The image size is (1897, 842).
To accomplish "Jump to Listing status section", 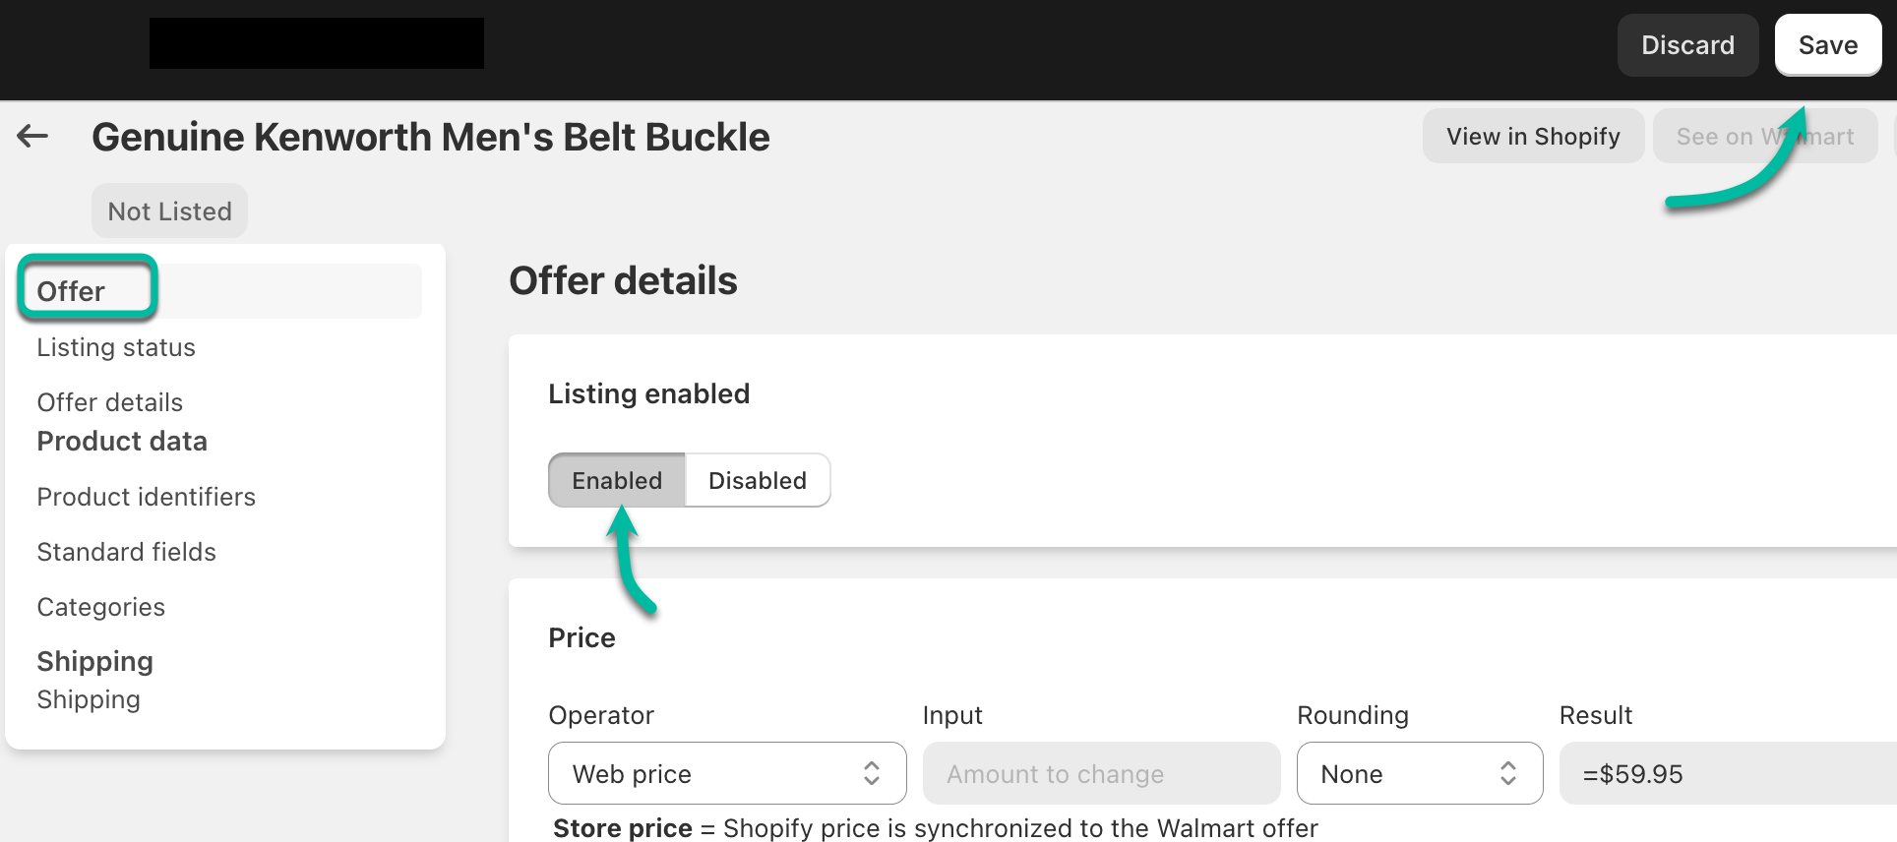I will pos(116,347).
